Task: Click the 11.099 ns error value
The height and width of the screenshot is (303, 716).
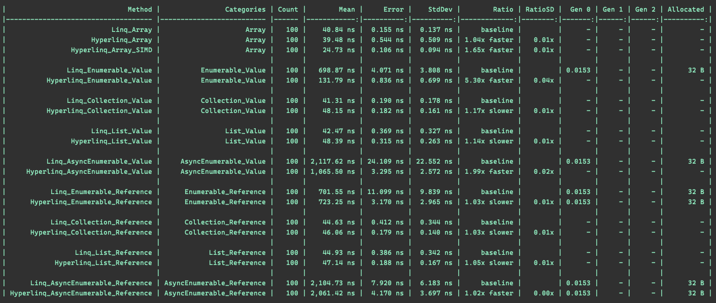Action: pyautogui.click(x=386, y=192)
